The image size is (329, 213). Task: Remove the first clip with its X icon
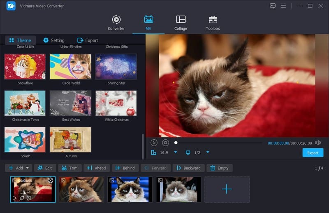point(50,180)
